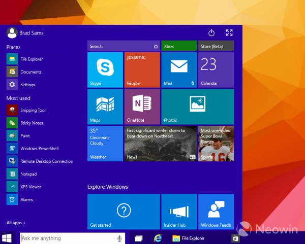305x244 pixels.
Task: Click the power button icon
Action: click(212, 33)
